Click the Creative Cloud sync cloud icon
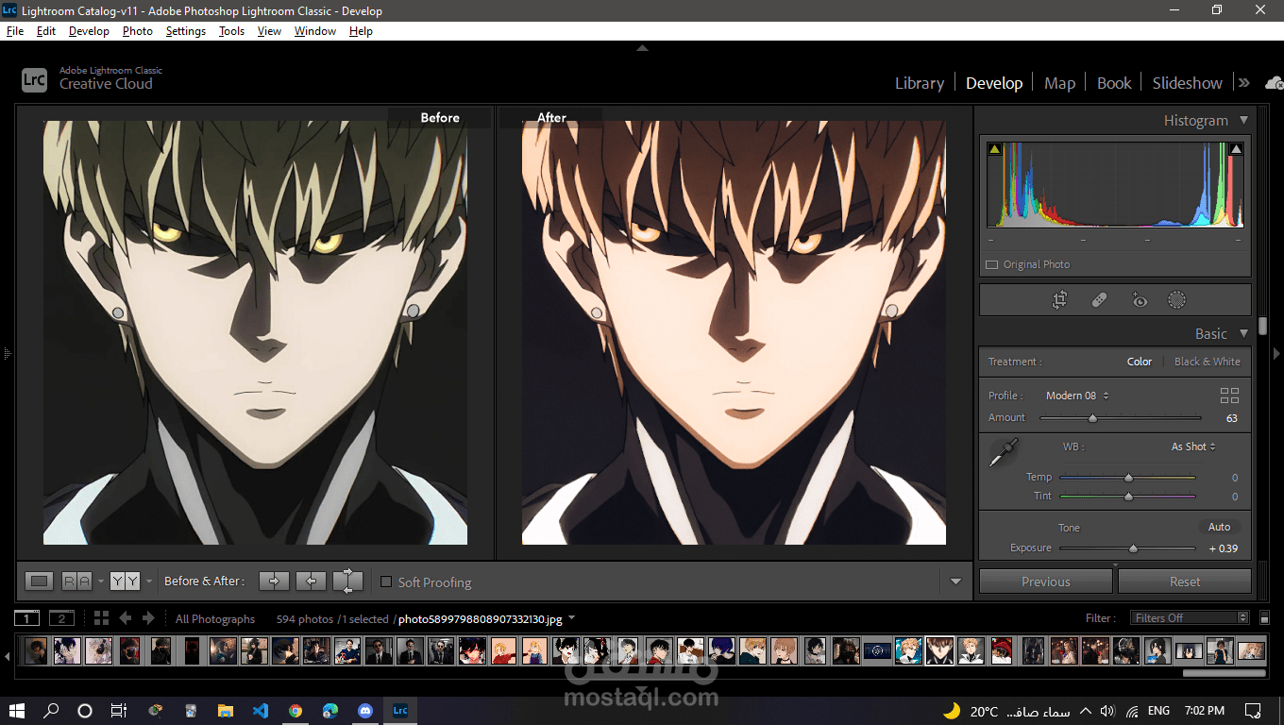1284x725 pixels. coord(1273,83)
